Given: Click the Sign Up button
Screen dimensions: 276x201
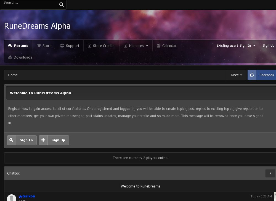Looking at the screenshot, I should click(269, 46).
